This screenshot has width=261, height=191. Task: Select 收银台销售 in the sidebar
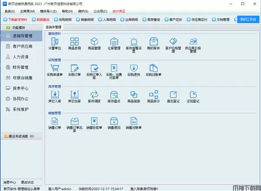[21, 78]
